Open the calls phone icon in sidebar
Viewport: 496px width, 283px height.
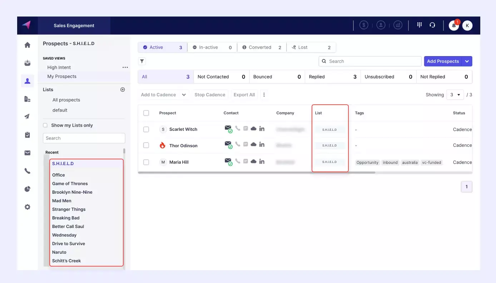pyautogui.click(x=27, y=171)
